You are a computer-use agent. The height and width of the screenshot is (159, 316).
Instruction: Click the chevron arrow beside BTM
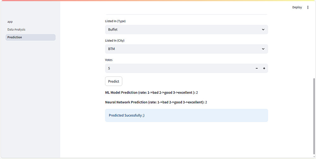coord(263,49)
